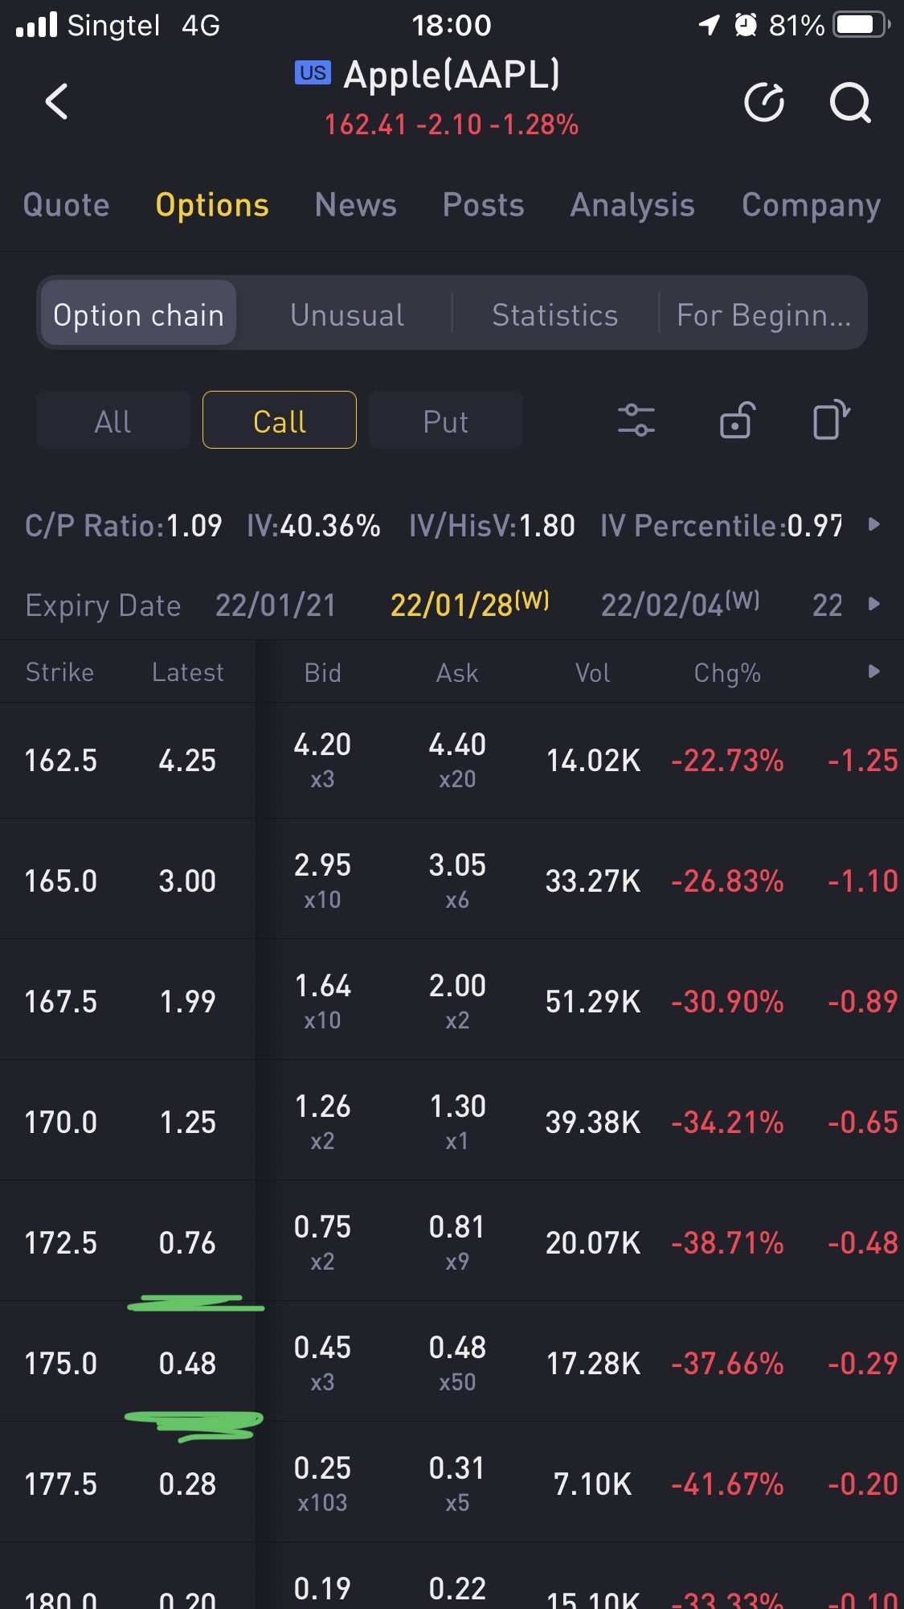Expand the IV statistics row arrow

point(874,525)
